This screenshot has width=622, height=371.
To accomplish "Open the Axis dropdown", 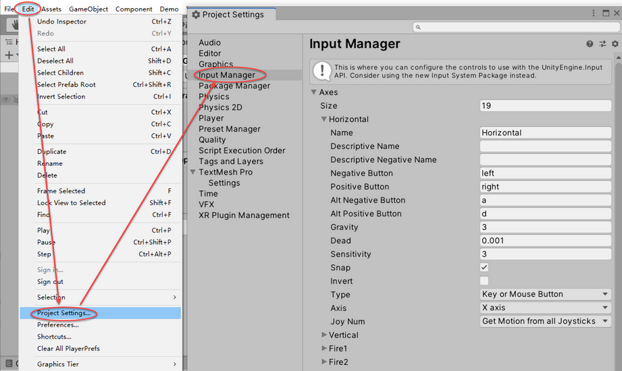I will click(x=545, y=308).
